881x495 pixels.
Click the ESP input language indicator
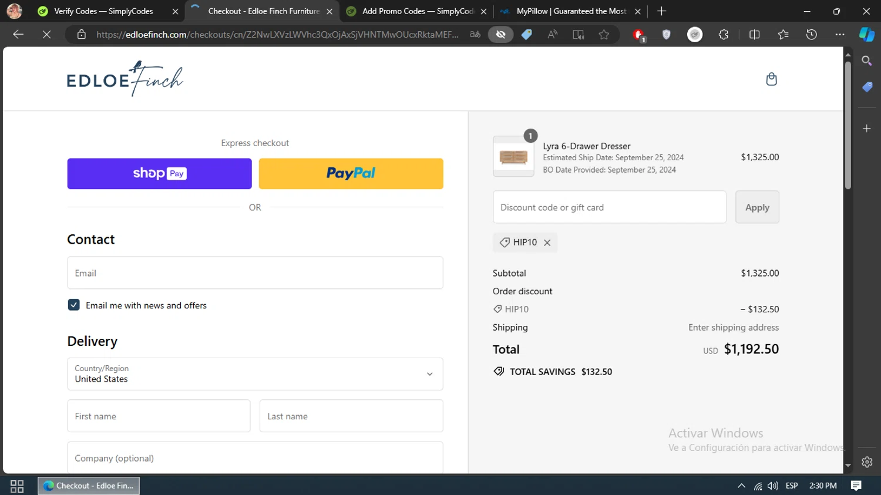point(792,486)
